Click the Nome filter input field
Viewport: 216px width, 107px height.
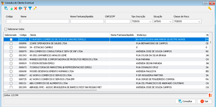tap(45, 21)
